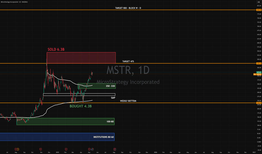Screen dimensions: 262x154
Task: Select the SOLD 6.3B red annotation
Action: coord(56,50)
